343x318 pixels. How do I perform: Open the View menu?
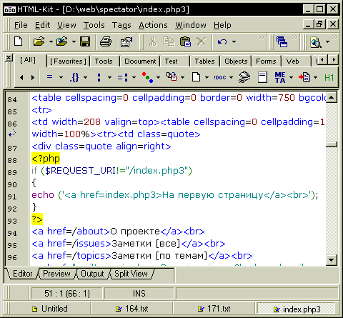66,25
